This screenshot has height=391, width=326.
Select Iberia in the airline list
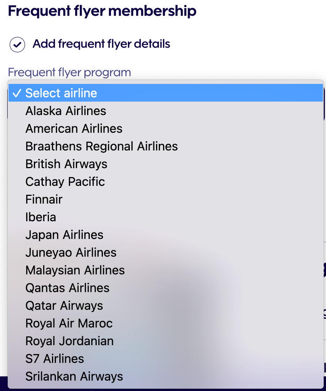point(166,217)
